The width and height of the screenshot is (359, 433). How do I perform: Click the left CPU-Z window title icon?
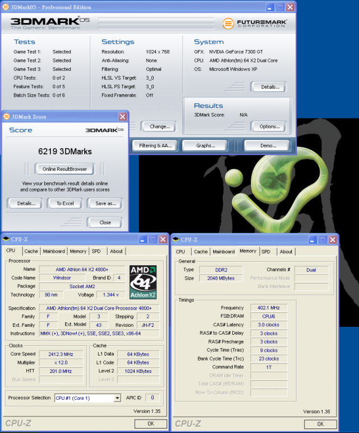[x=6, y=239]
